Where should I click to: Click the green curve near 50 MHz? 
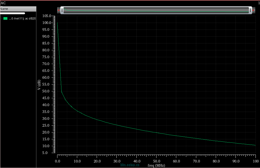[x=156, y=132]
